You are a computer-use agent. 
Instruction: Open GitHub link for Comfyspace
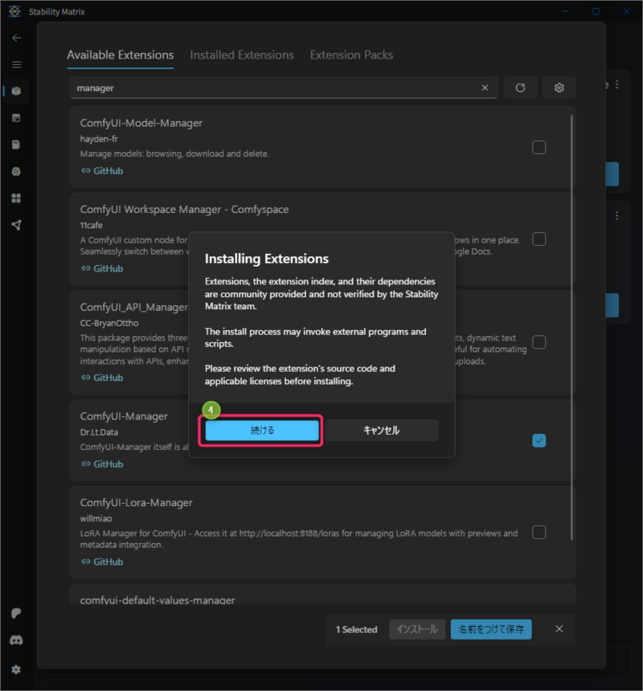pos(102,268)
